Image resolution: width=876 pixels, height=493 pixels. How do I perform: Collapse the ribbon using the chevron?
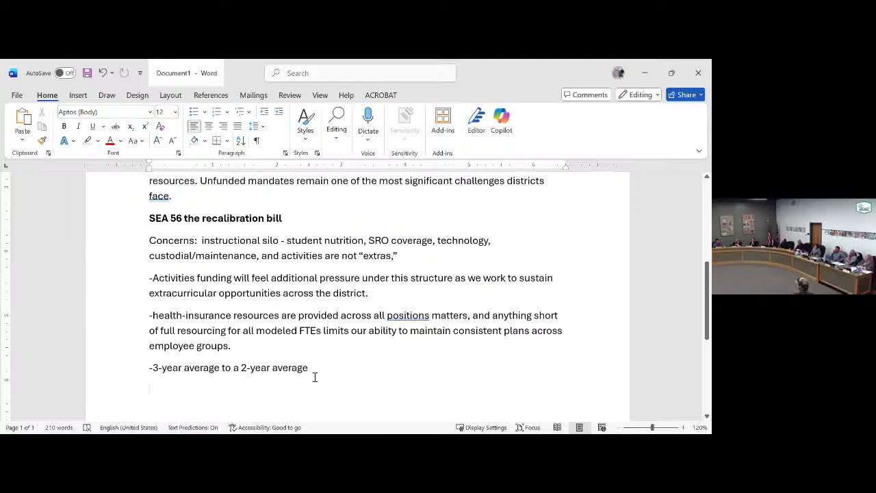(x=699, y=151)
